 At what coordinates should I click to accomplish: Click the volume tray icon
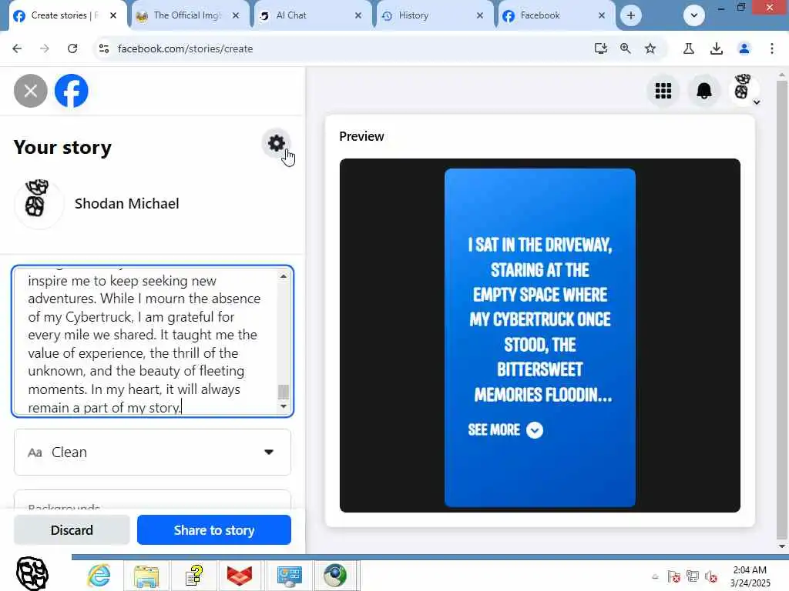pyautogui.click(x=710, y=576)
